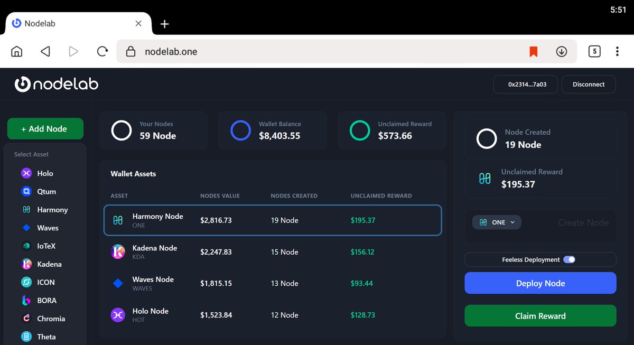Click the $8,403.55 wallet balance

[x=279, y=136]
